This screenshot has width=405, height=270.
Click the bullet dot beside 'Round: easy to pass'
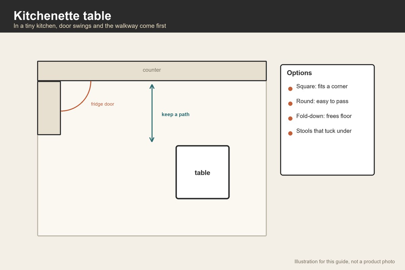coord(290,104)
